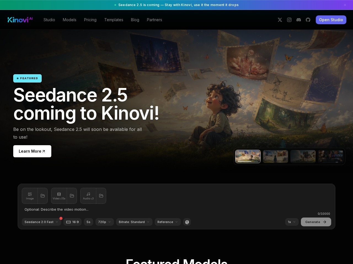The height and width of the screenshot is (264, 353).
Task: Click the Kinovi AI logo
Action: (20, 20)
